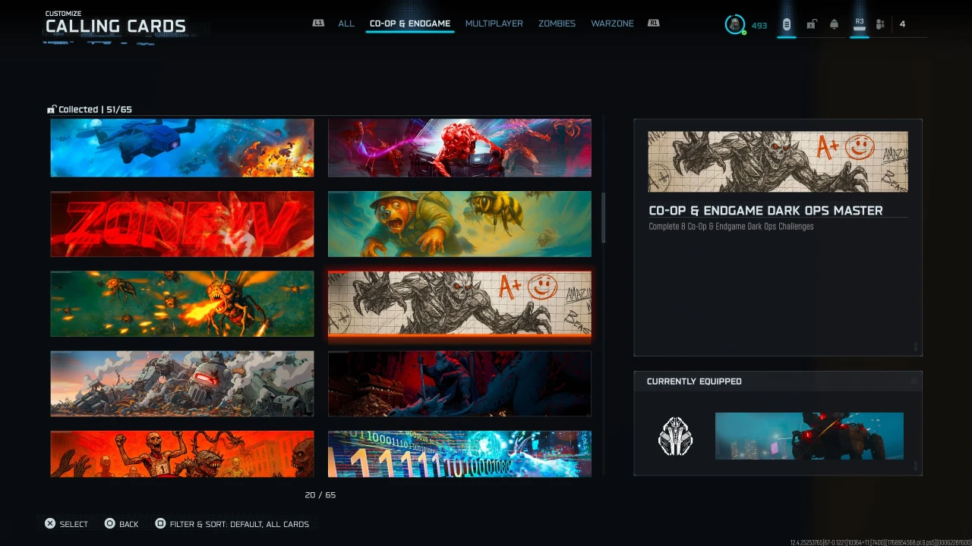Image resolution: width=972 pixels, height=546 pixels.
Task: Click the cross Select prompt icon
Action: 50,523
